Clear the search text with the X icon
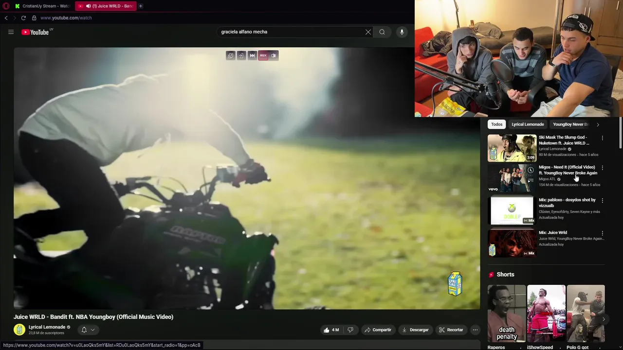The image size is (623, 350). tap(368, 32)
